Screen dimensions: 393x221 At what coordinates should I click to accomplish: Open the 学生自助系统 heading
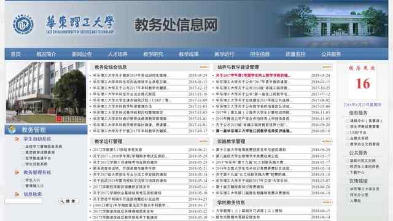coord(37,139)
